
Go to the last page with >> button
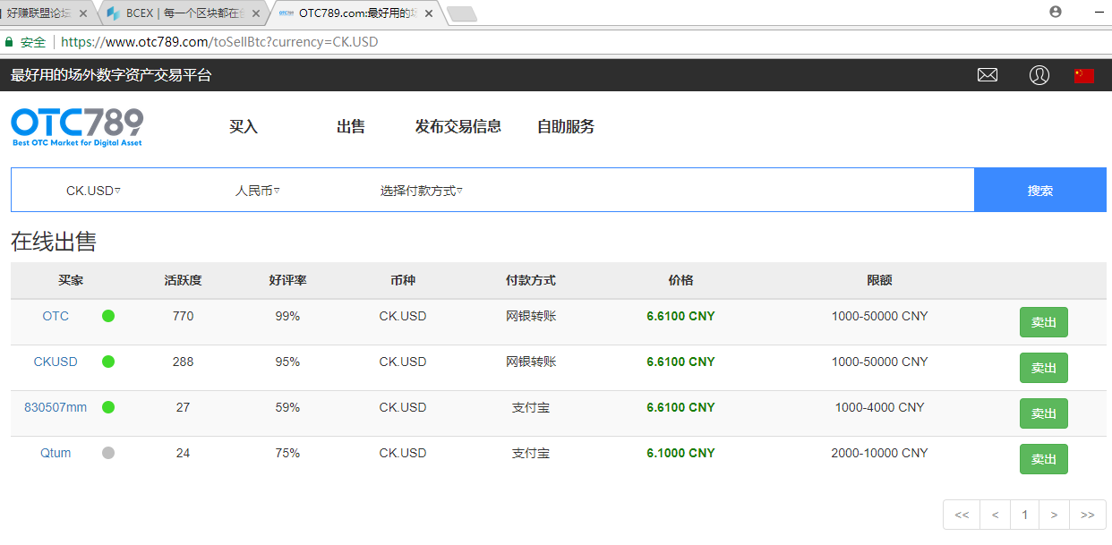coord(1087,515)
